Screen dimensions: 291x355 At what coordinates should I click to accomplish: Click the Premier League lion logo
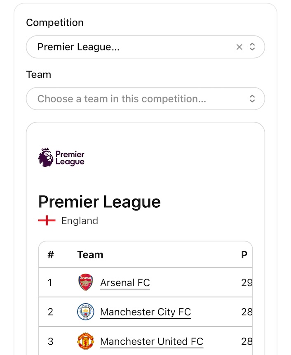tap(46, 157)
